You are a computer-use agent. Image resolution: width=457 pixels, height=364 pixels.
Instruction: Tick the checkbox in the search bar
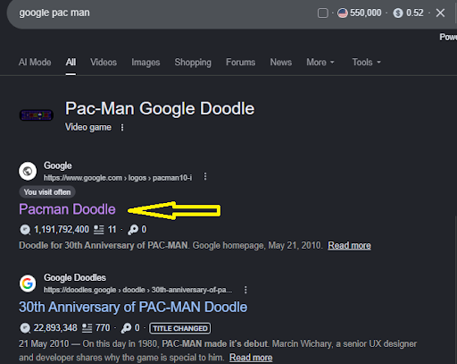(x=323, y=13)
